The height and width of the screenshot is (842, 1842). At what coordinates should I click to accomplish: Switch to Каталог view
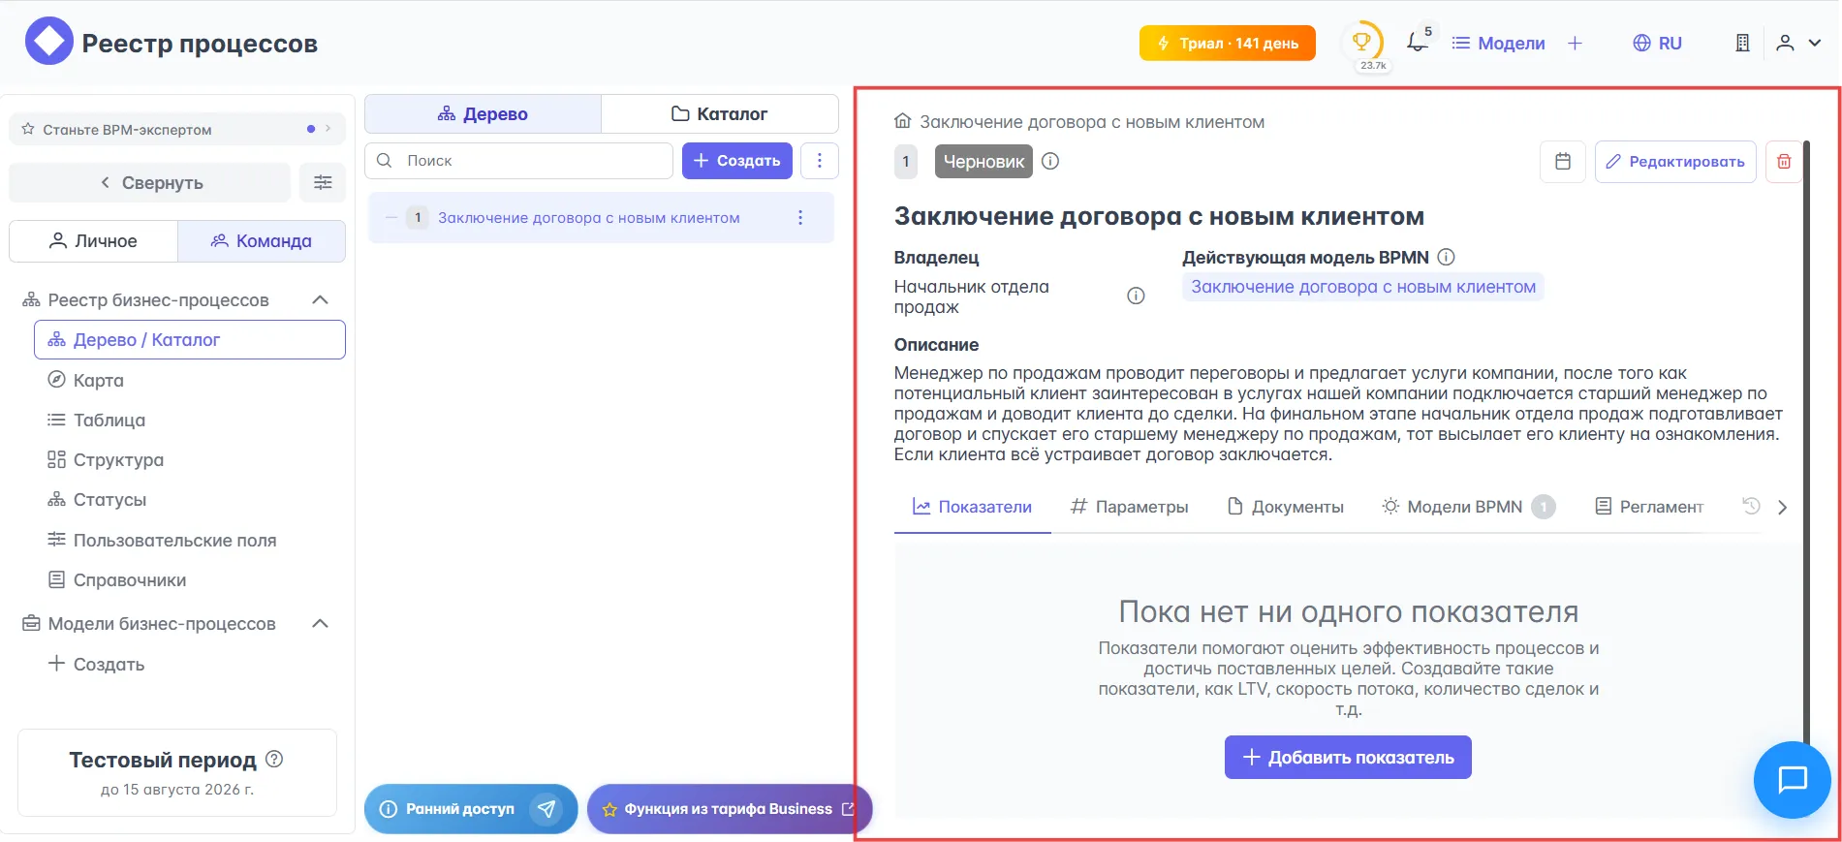point(719,114)
